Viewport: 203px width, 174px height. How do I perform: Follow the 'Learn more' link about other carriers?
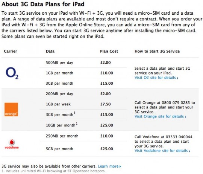(108, 166)
